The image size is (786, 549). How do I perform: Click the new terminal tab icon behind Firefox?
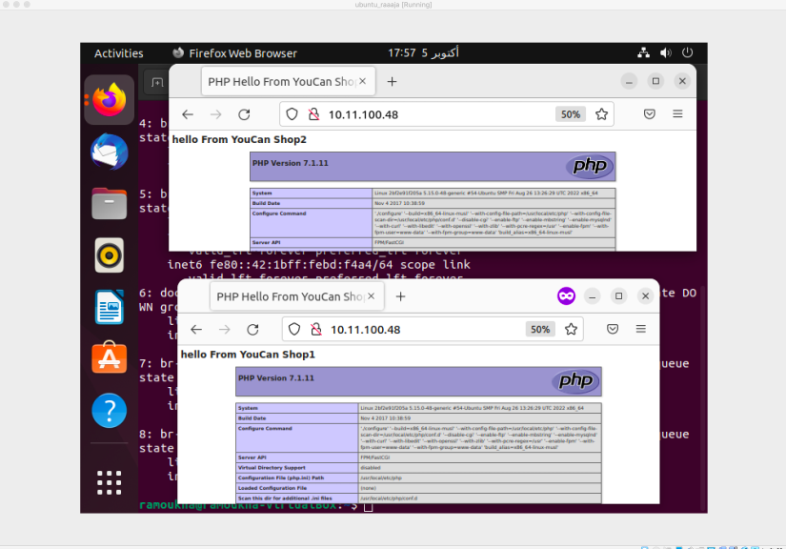(157, 82)
